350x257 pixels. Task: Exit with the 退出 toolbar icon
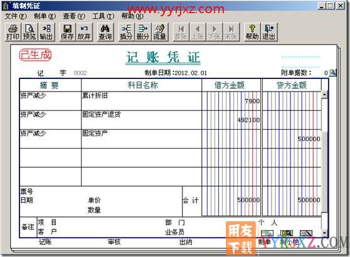(268, 32)
